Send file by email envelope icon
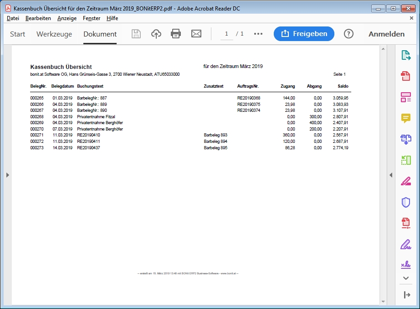The width and height of the screenshot is (420, 309). pos(196,34)
